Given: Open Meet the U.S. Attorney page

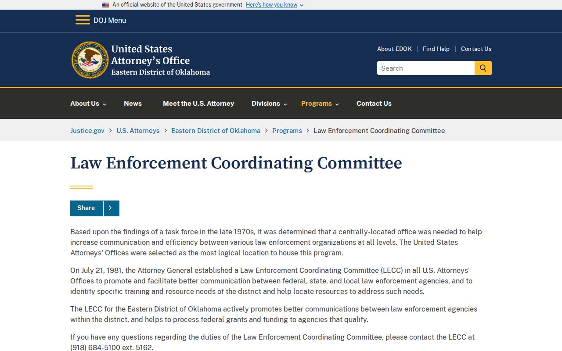Looking at the screenshot, I should [198, 104].
